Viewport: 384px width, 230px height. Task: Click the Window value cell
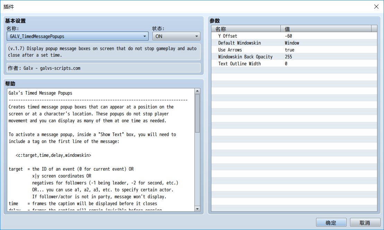292,43
